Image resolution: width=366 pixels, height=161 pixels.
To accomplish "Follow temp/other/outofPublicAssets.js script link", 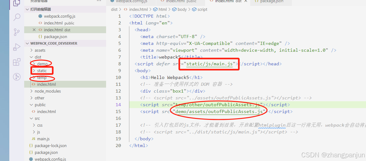I will point(218,105).
